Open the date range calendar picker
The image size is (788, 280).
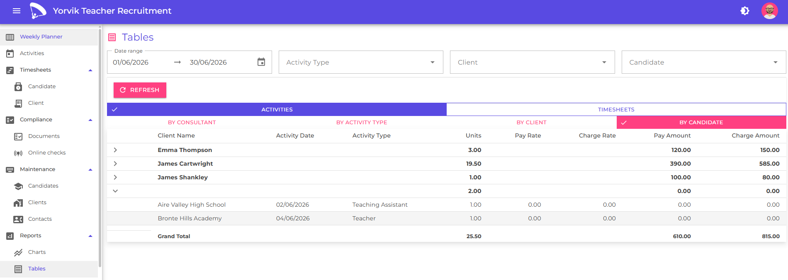(261, 62)
